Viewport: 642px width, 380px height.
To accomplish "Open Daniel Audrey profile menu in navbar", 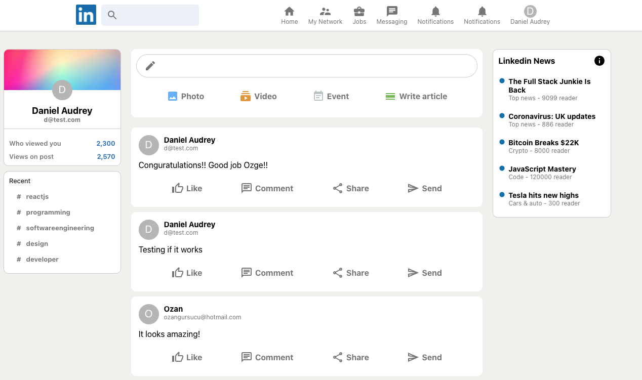I will click(530, 11).
